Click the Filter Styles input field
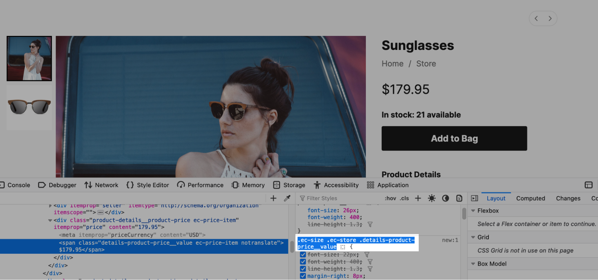 [x=341, y=198]
